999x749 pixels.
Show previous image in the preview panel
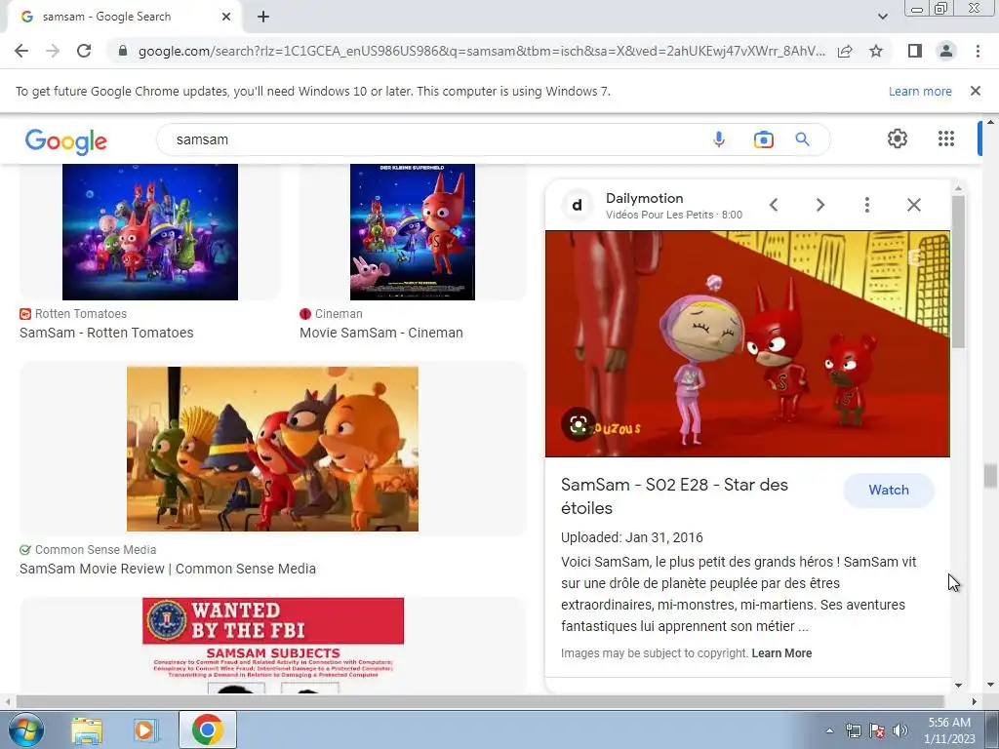click(x=774, y=205)
